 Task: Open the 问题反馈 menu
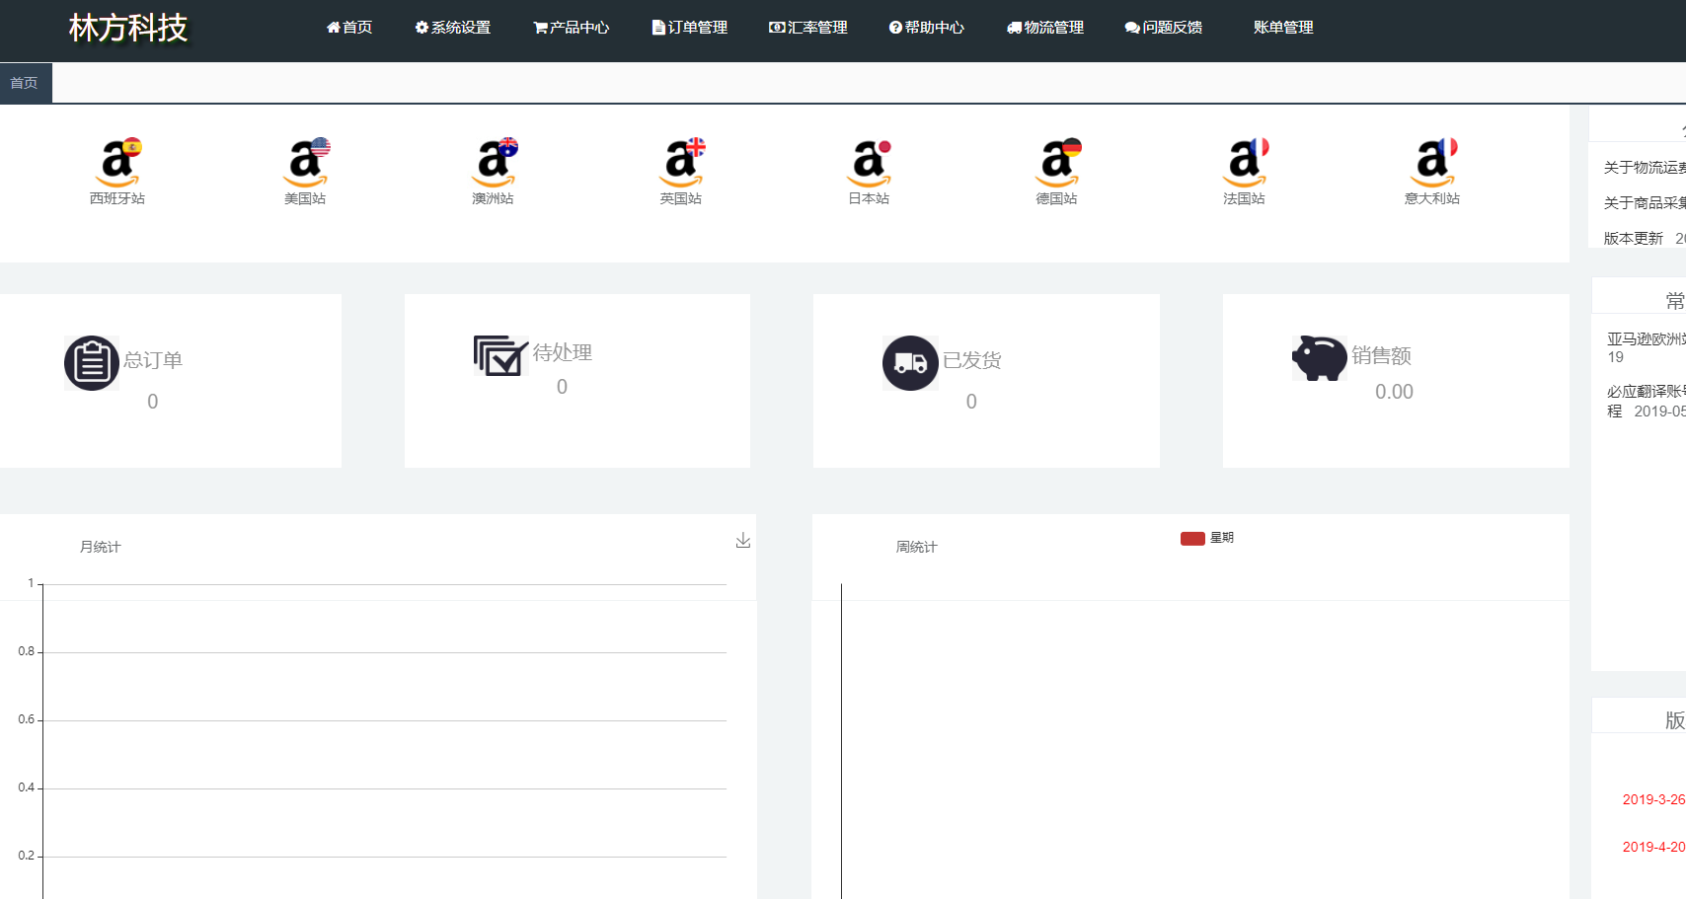click(1164, 28)
